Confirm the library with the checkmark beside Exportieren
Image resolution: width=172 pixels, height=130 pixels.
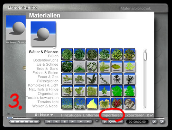tap(152, 115)
